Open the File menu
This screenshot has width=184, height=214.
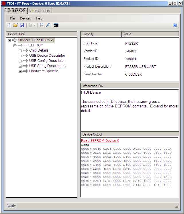pos(12,18)
